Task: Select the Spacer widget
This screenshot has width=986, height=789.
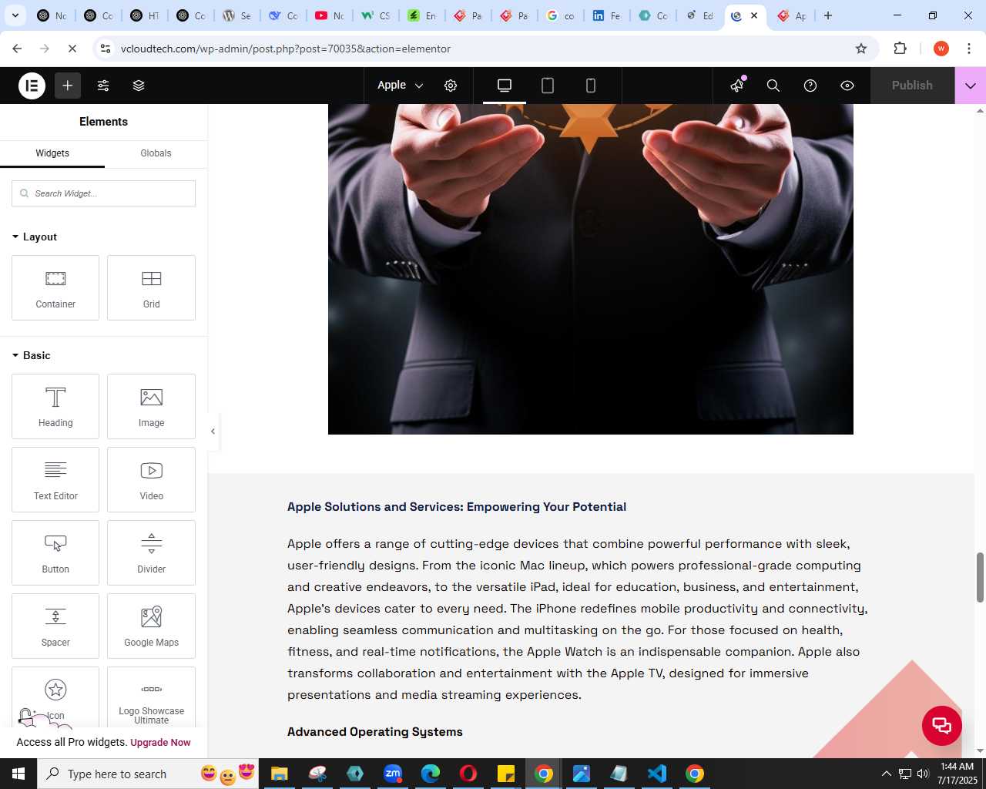Action: (55, 626)
